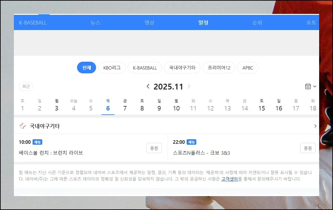Click 응원 for the 10:00 event

click(154, 148)
